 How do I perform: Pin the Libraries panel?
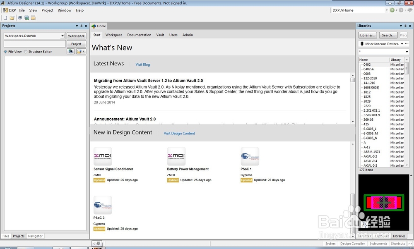point(405,26)
